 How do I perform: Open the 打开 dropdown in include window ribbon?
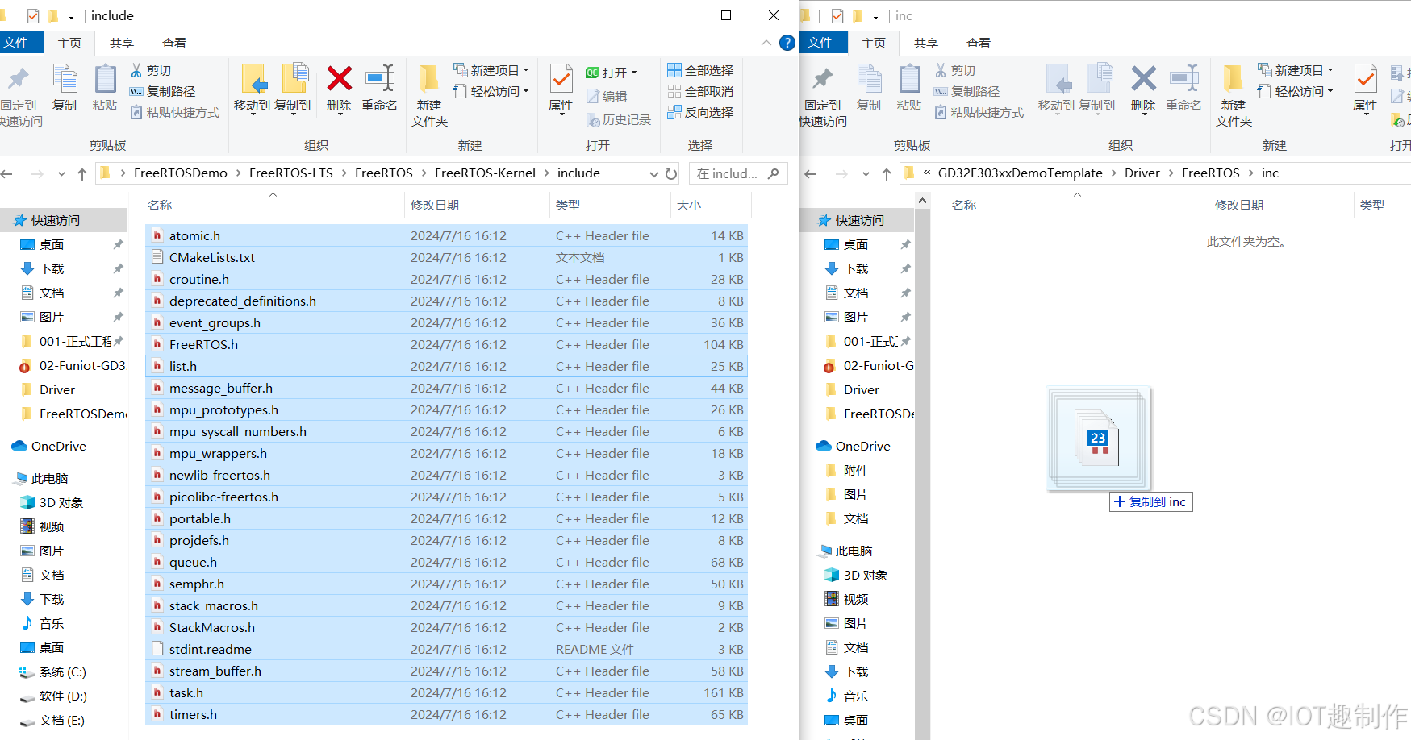[x=612, y=73]
